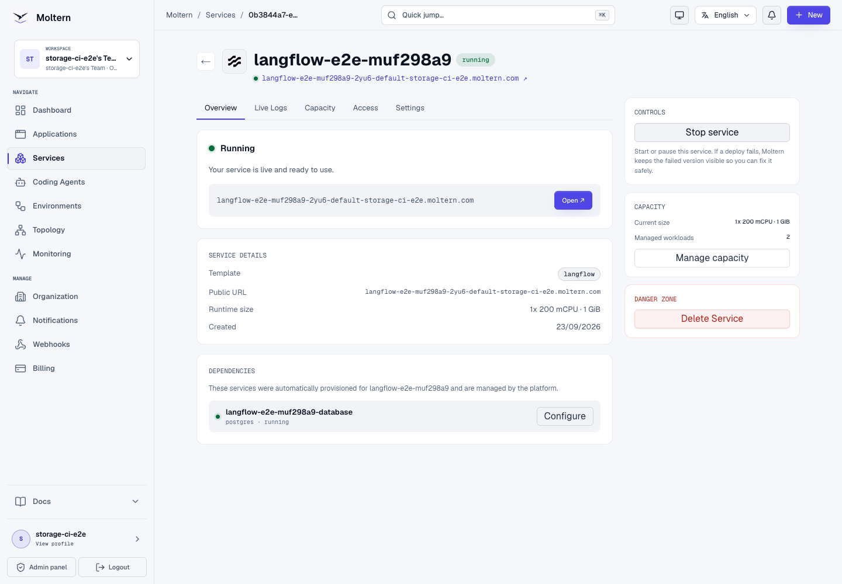The width and height of the screenshot is (842, 584).
Task: Open the Admin panel
Action: (42, 567)
